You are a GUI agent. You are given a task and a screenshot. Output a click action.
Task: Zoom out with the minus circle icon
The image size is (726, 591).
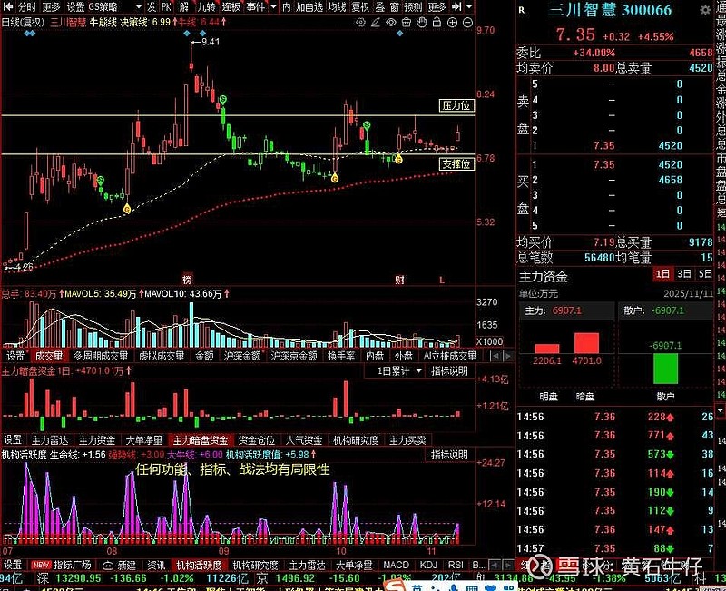(467, 22)
